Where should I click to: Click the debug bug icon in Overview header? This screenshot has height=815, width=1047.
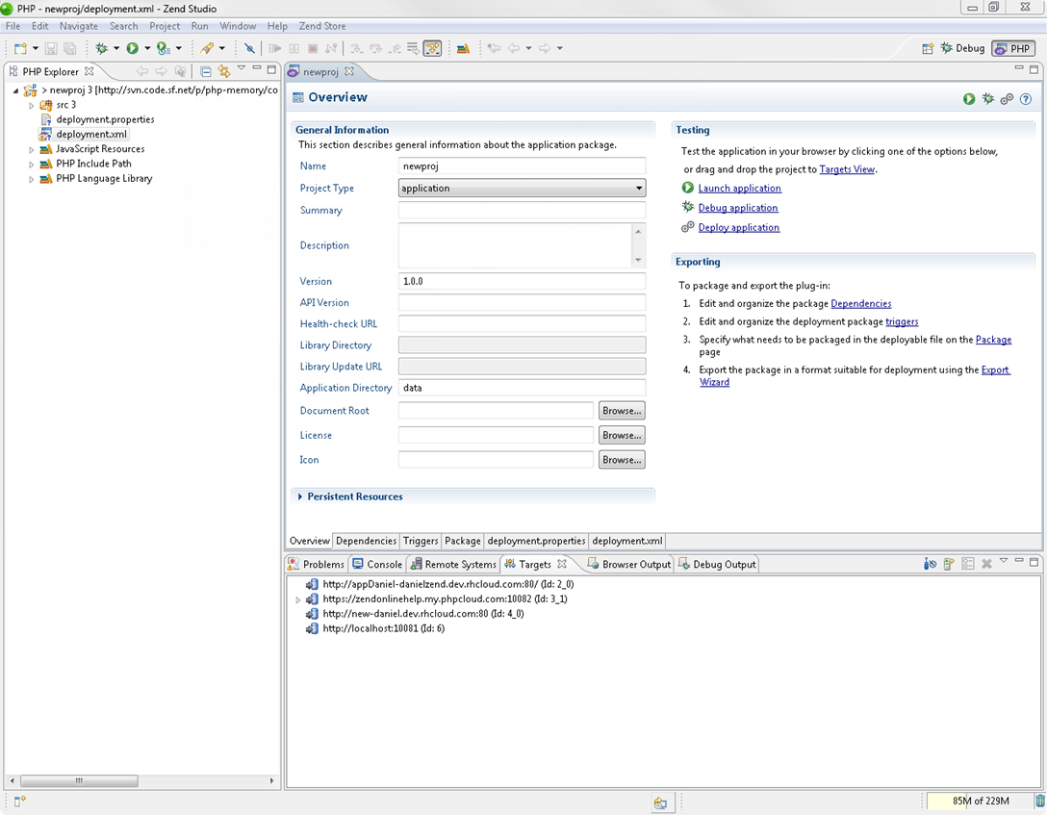tap(988, 99)
